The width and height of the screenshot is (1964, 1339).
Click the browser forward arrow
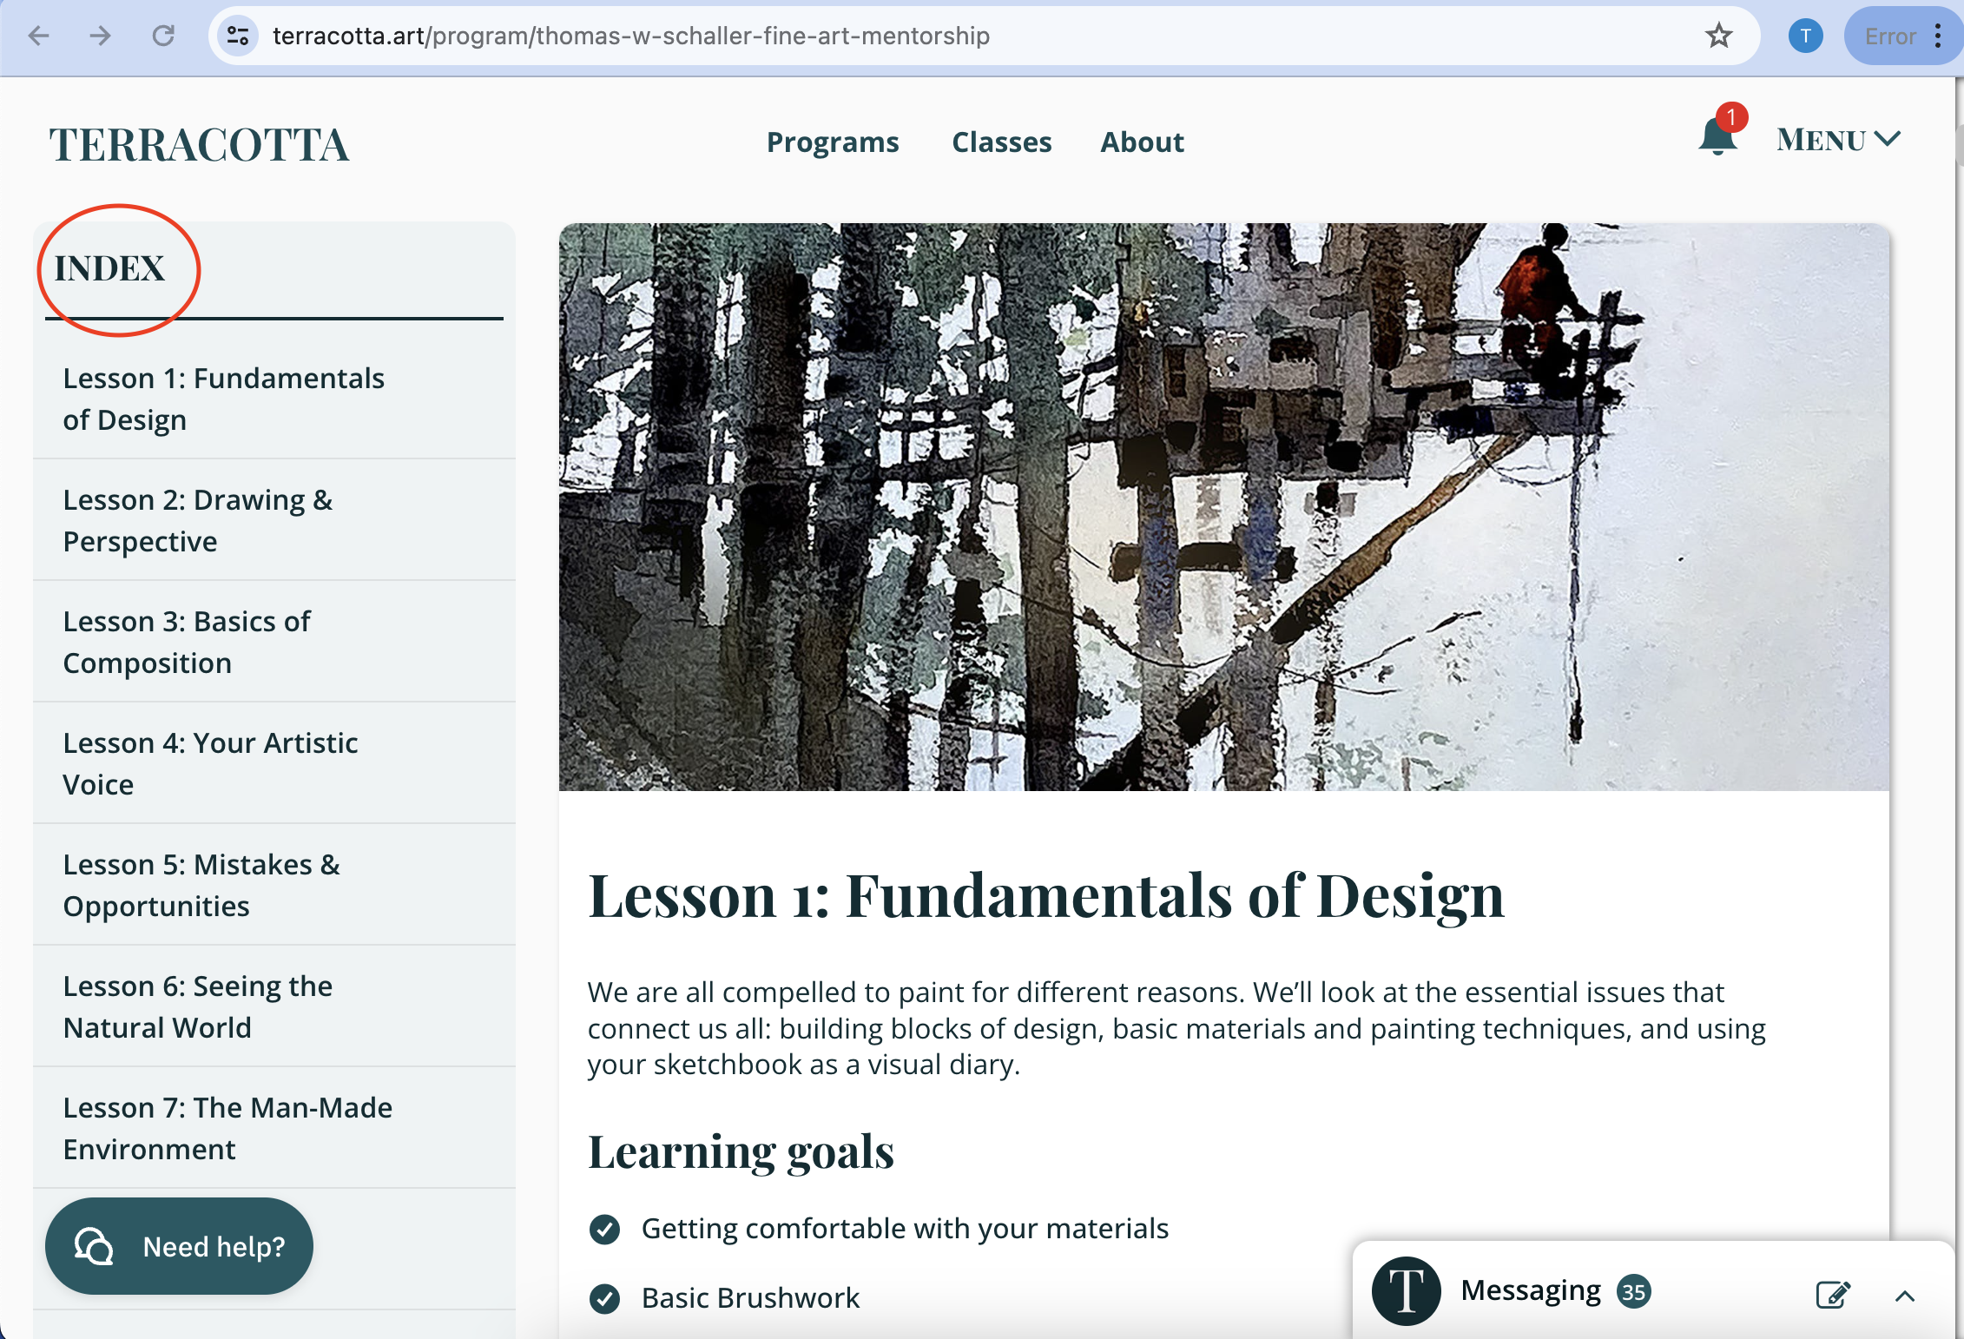click(x=101, y=36)
